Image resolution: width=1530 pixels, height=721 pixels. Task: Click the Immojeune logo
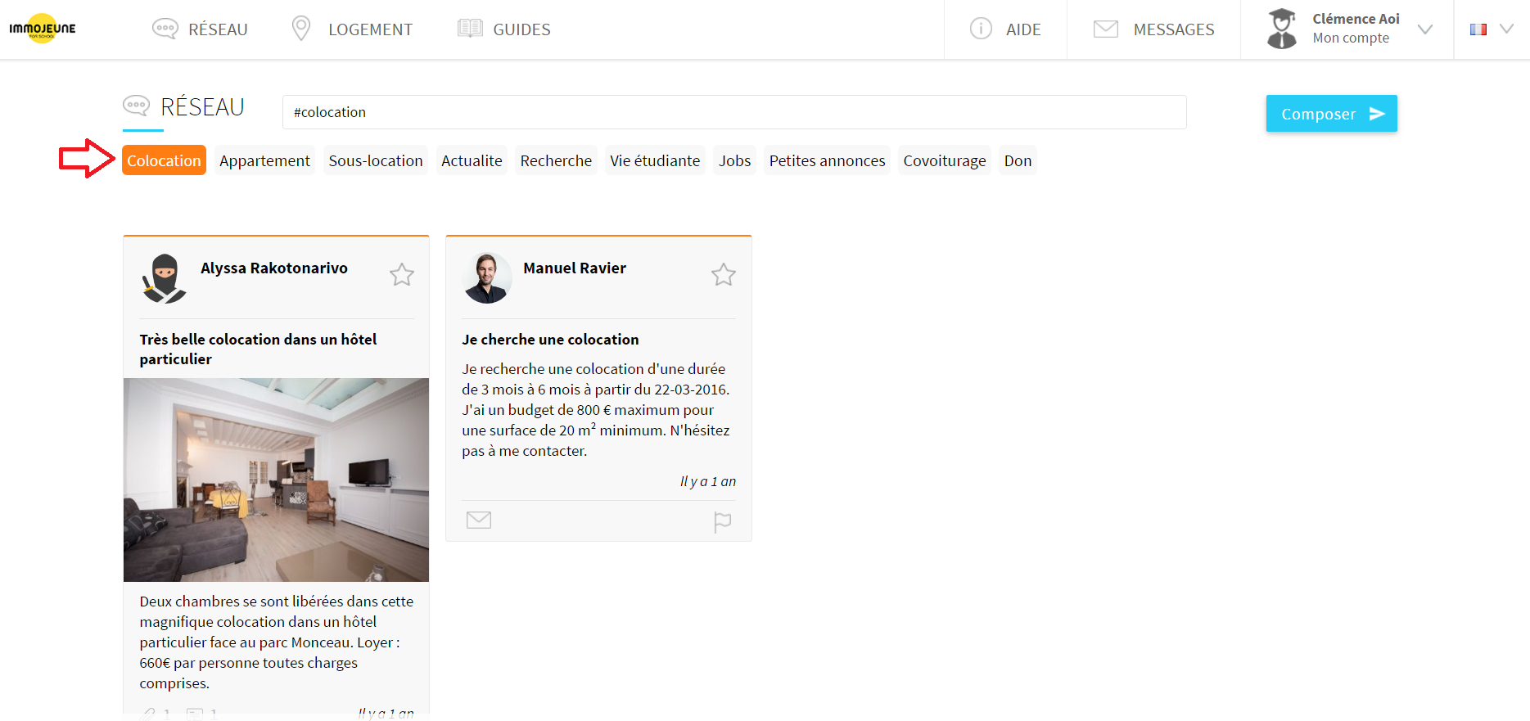[43, 29]
